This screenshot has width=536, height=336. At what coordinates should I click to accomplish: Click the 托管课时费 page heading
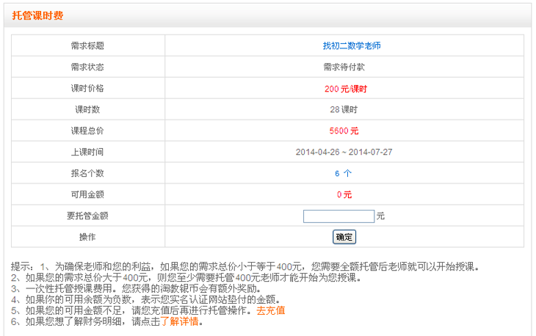point(37,15)
